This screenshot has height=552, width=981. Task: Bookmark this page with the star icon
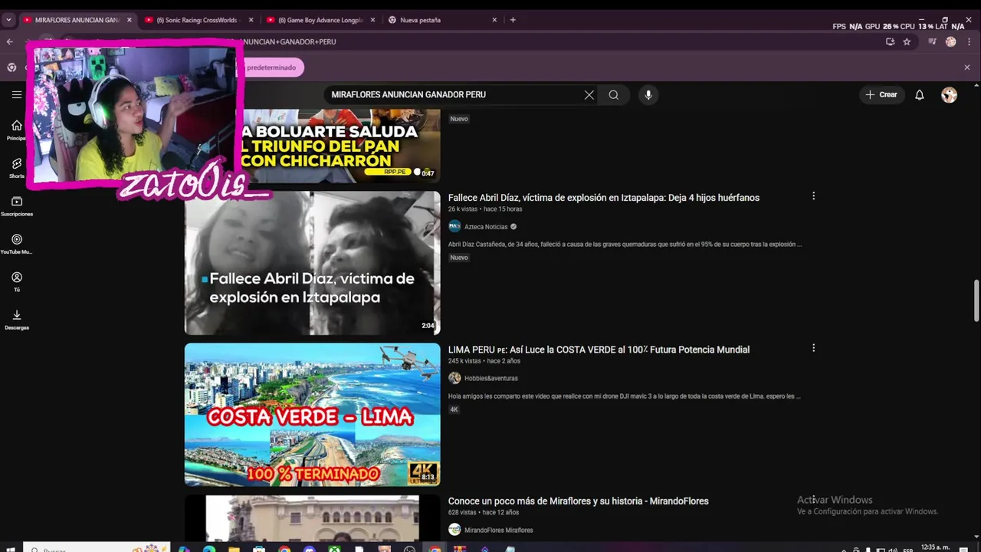907,42
